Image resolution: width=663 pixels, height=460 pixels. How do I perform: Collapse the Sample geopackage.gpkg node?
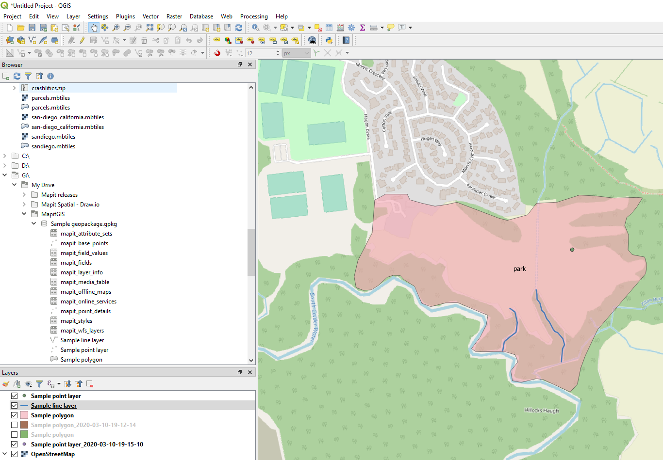pyautogui.click(x=33, y=223)
